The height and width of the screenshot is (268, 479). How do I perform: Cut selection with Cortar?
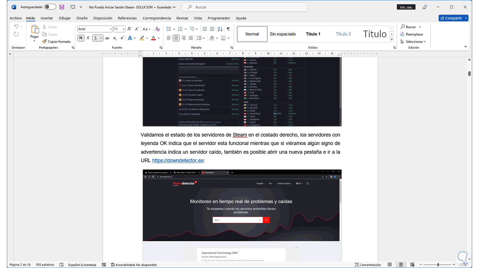click(x=50, y=27)
